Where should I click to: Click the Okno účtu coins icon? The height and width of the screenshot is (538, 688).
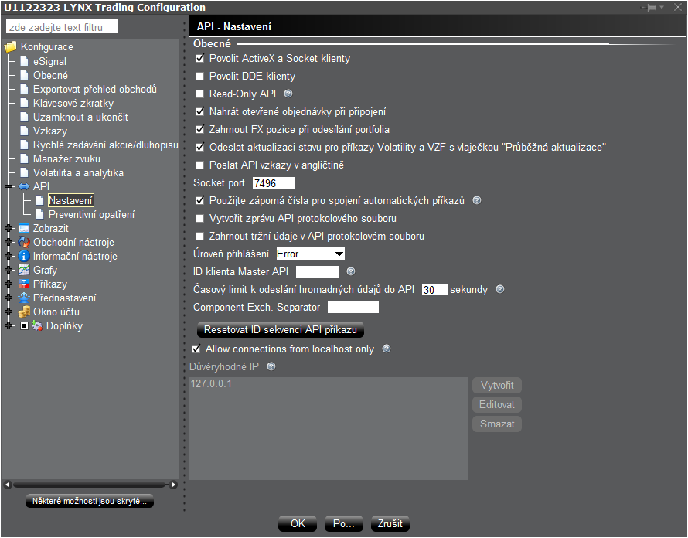click(x=24, y=312)
